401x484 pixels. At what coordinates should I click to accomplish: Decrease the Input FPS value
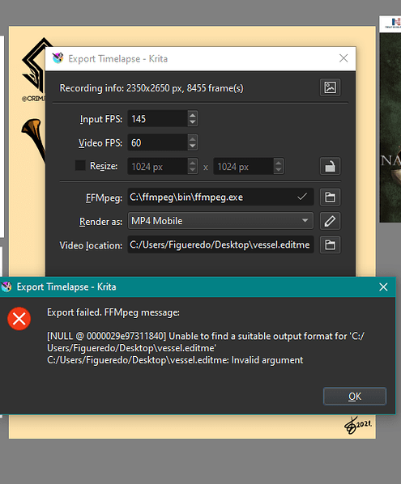coord(193,122)
